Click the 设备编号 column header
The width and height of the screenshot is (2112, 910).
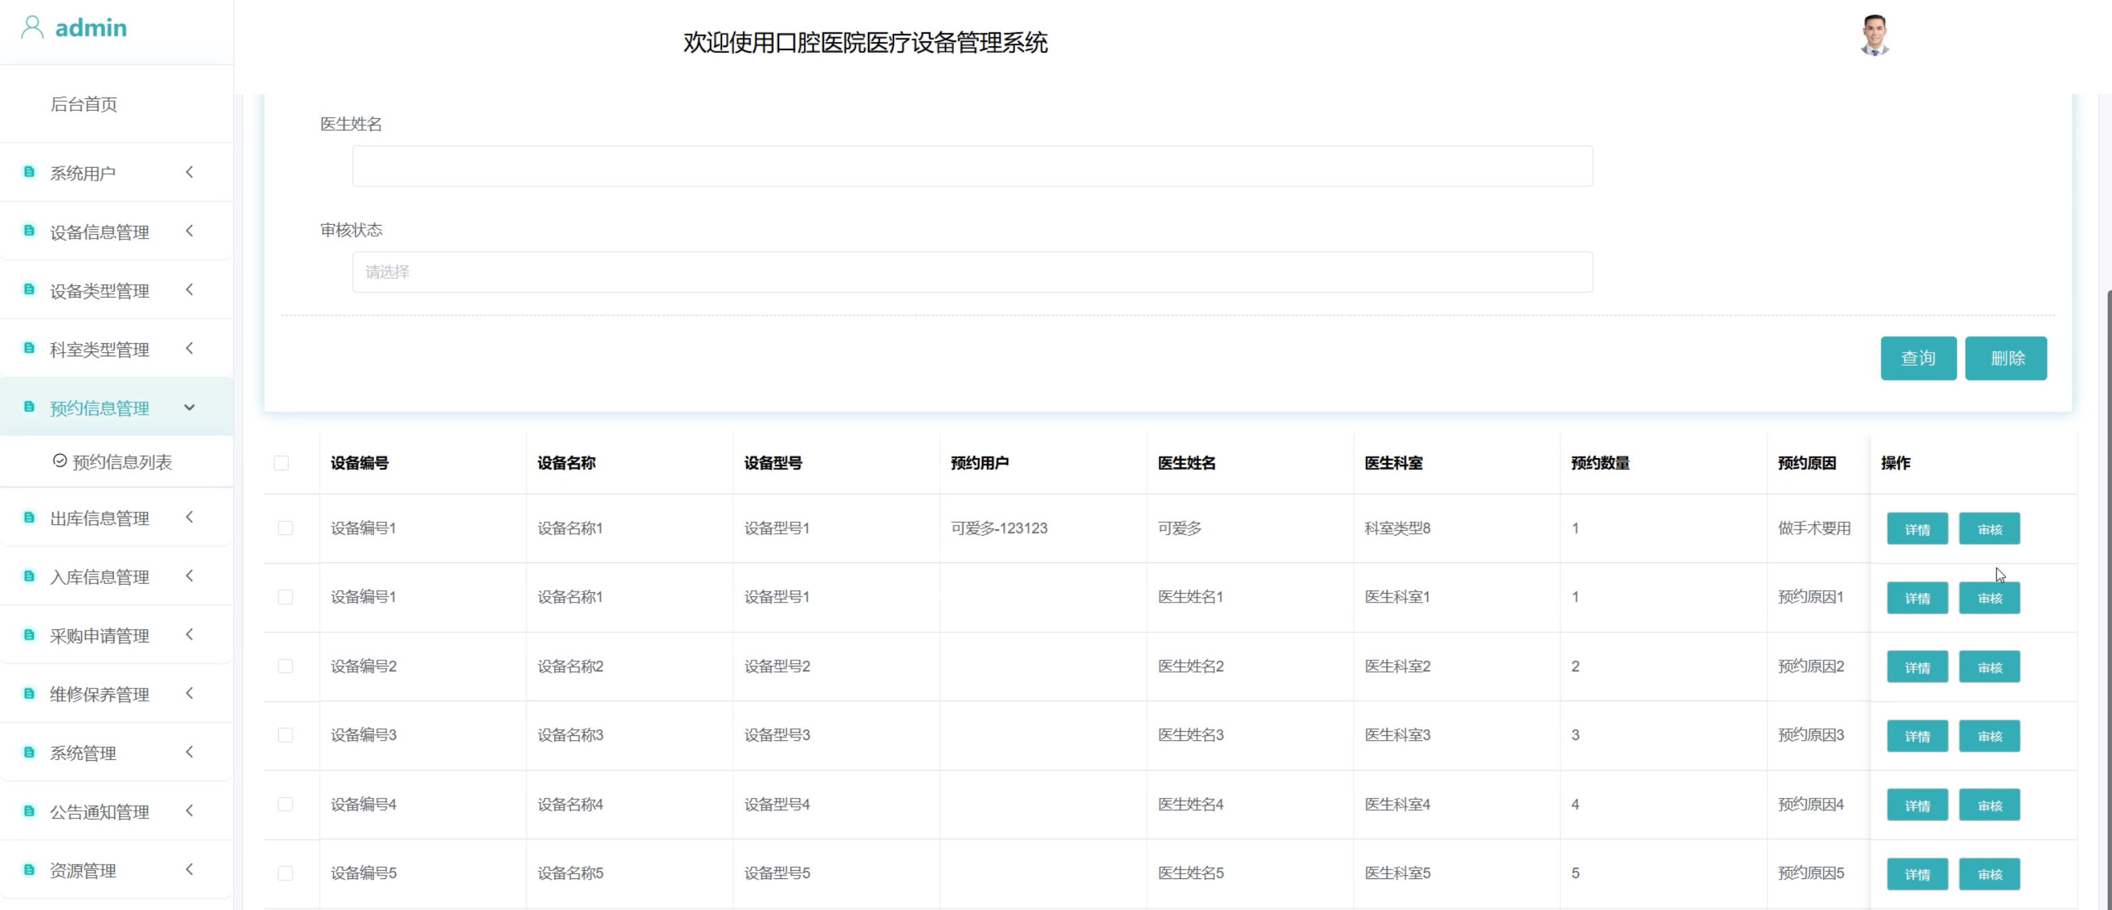360,463
